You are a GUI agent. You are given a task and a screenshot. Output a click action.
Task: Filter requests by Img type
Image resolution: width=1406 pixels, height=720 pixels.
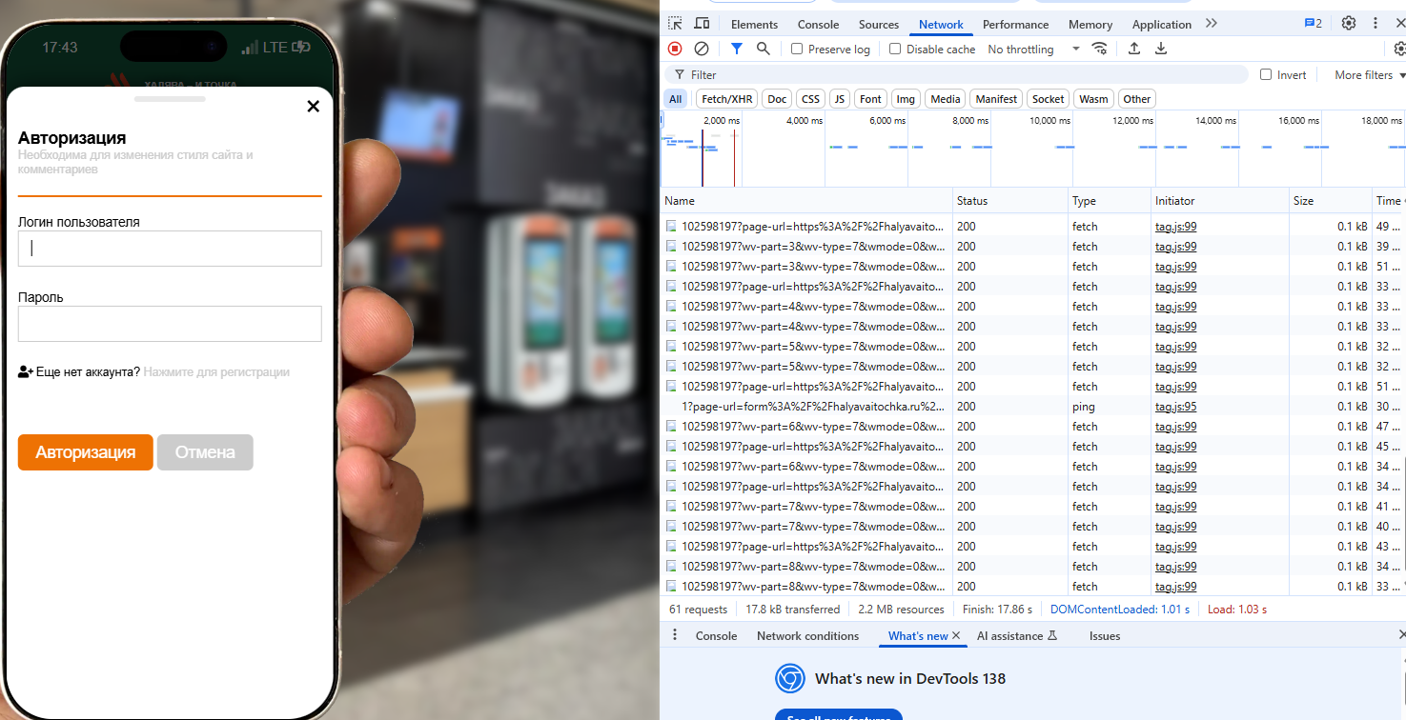point(906,99)
